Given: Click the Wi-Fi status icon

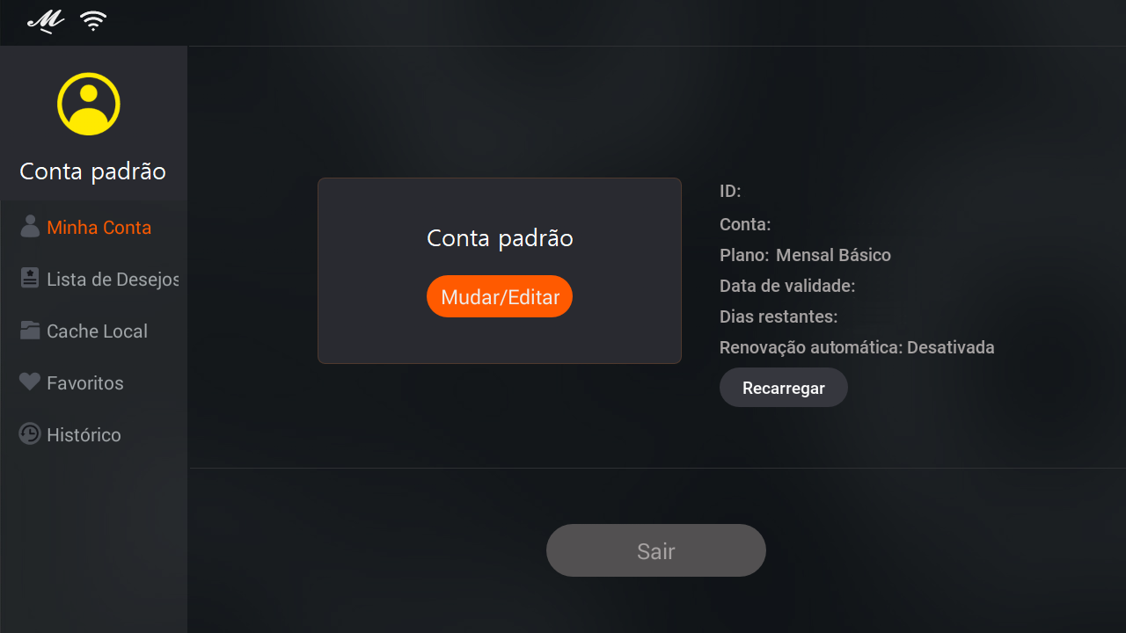Looking at the screenshot, I should point(93,21).
